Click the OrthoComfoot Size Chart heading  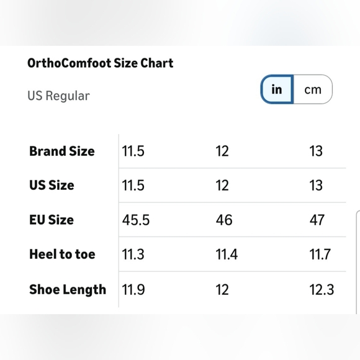point(101,63)
